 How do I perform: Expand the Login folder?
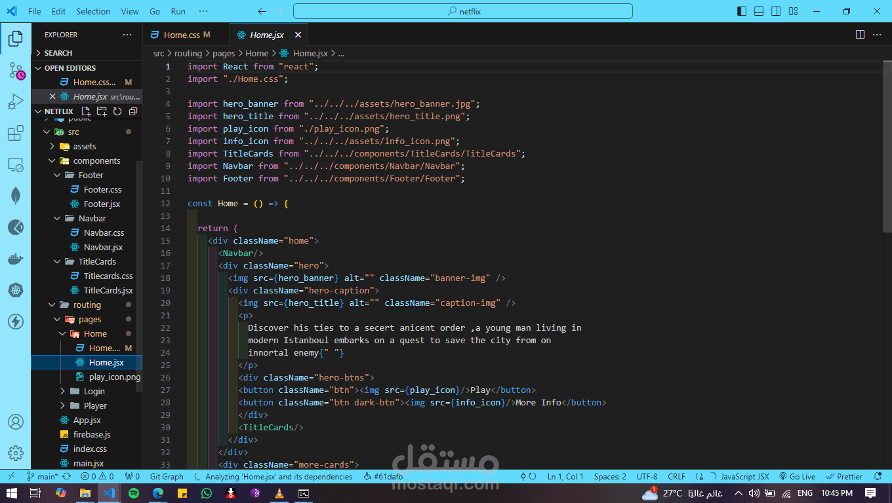click(85, 391)
